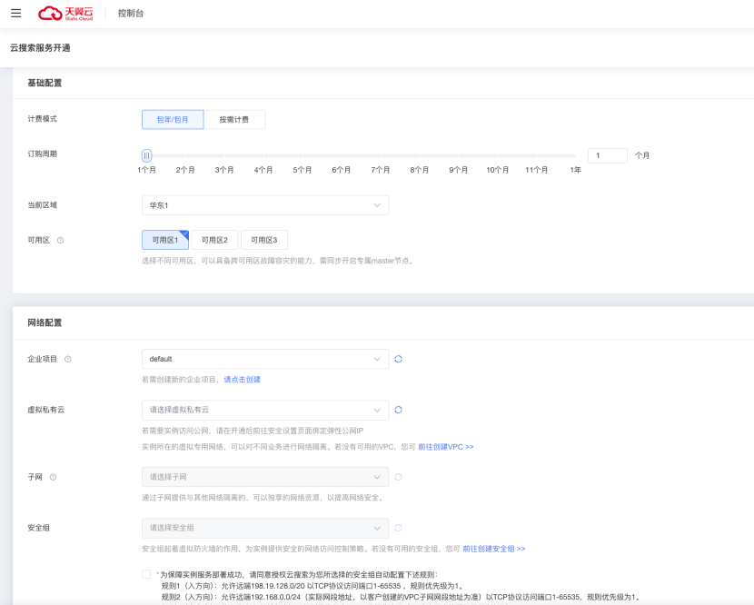
Task: Open the 当前区域 华东1 dropdown
Action: point(264,205)
